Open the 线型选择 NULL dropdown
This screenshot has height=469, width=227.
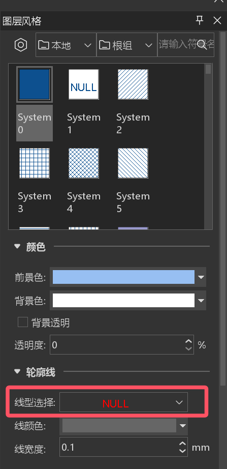click(123, 402)
